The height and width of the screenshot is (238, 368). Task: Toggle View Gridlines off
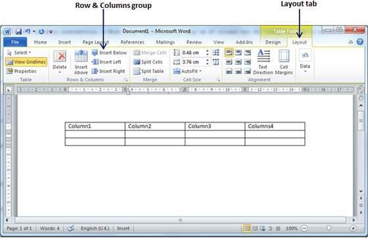click(26, 62)
